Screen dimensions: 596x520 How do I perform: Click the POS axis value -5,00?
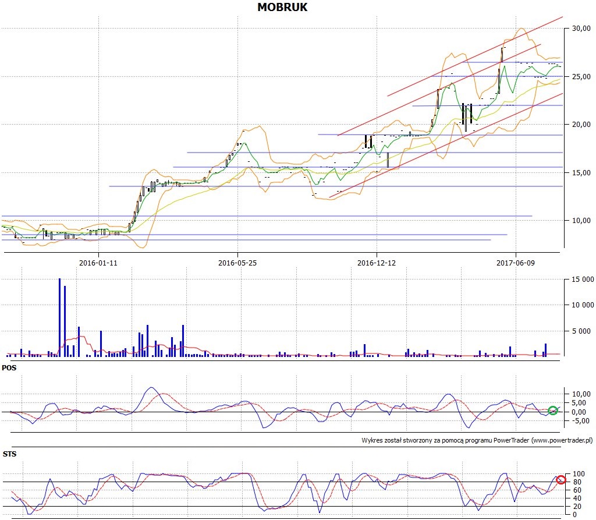[x=581, y=421]
